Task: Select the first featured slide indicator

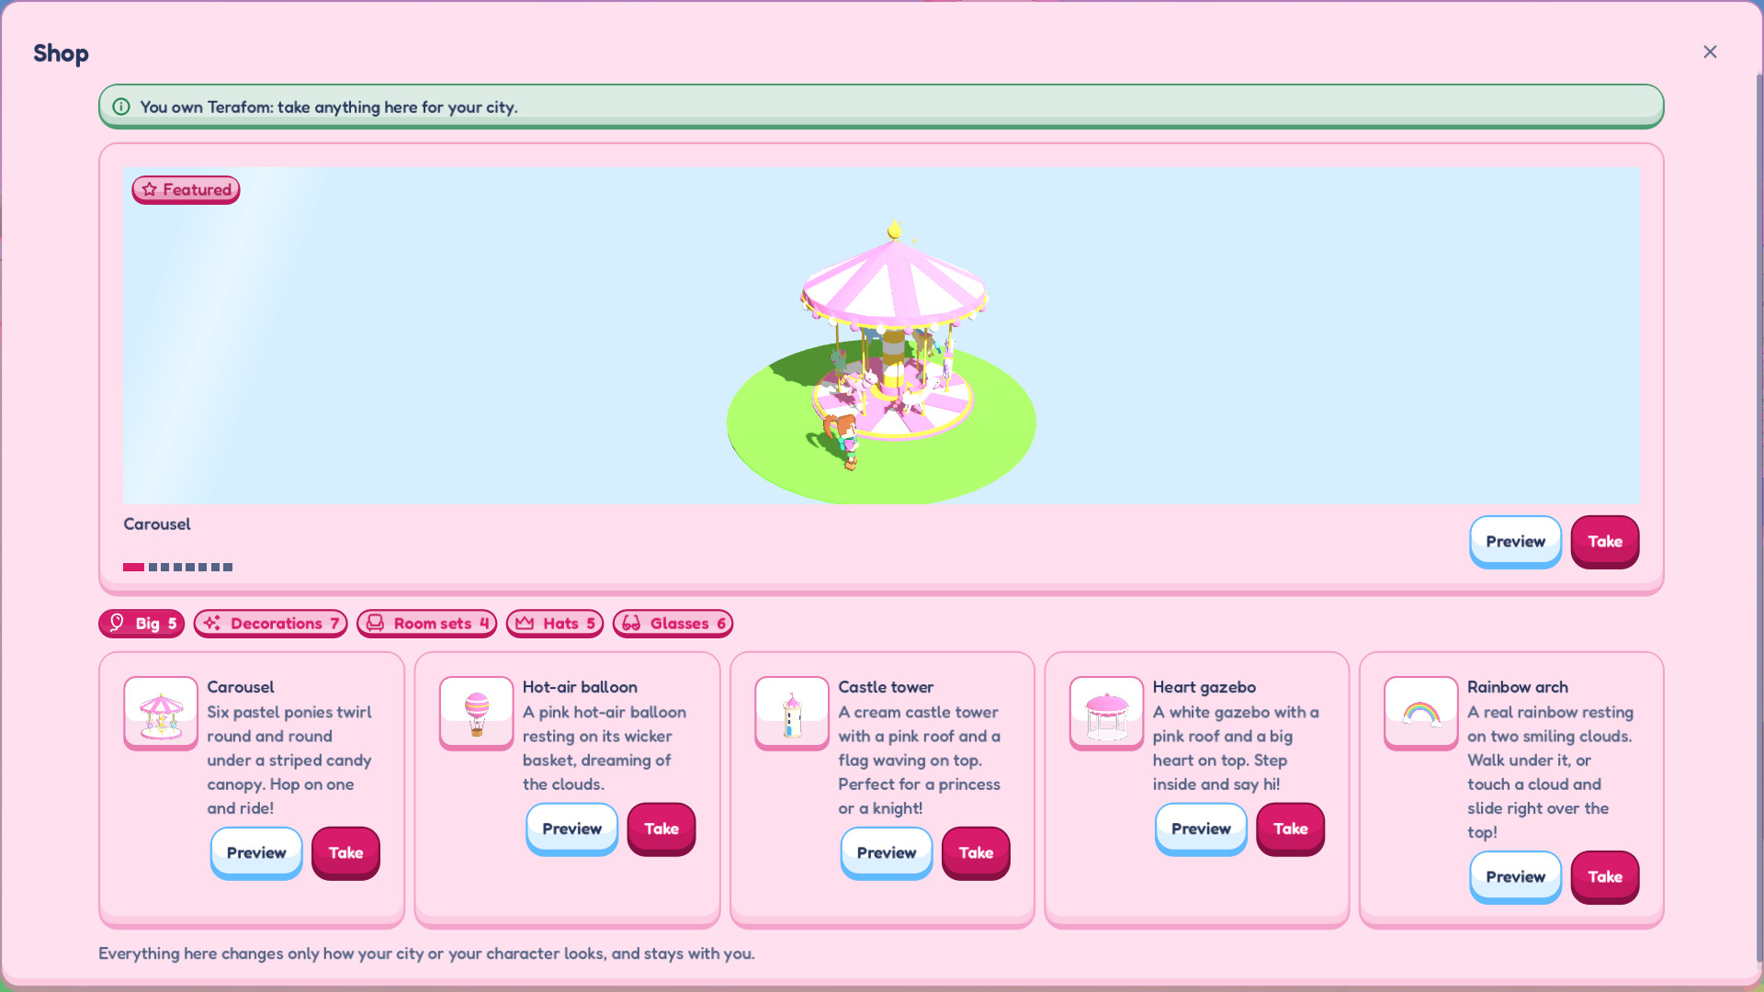Action: tap(133, 567)
